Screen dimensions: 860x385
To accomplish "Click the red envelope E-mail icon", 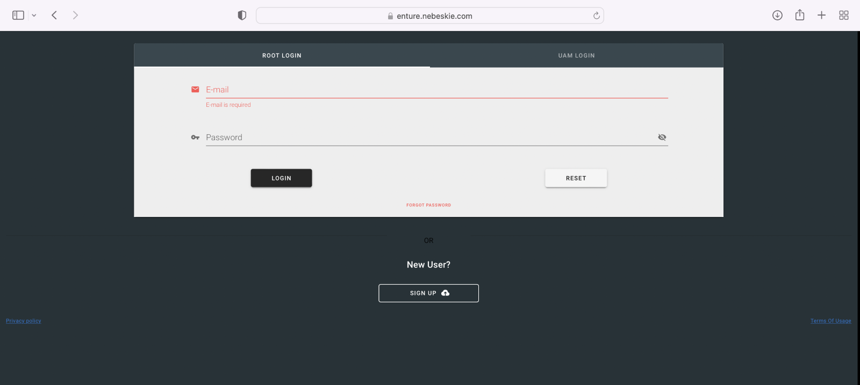I will pos(195,90).
